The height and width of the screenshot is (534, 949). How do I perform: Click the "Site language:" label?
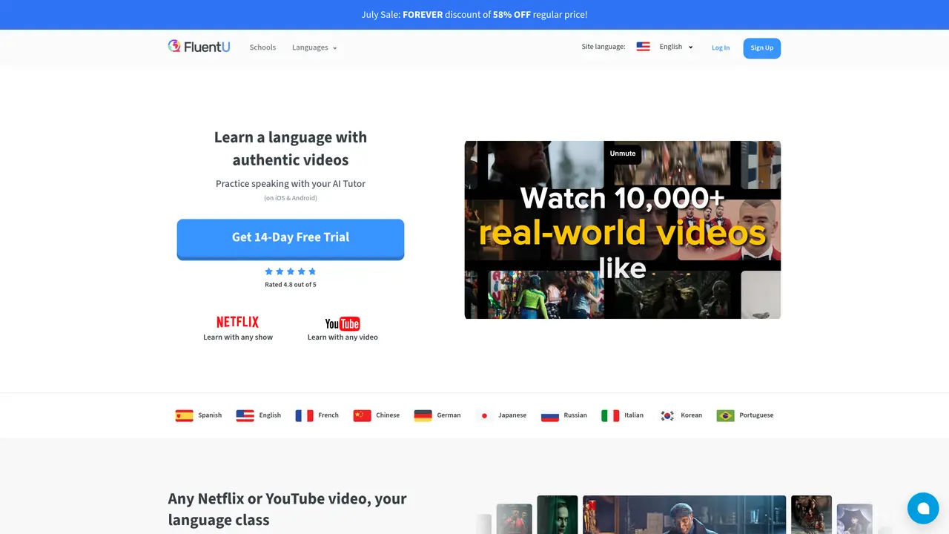(604, 47)
